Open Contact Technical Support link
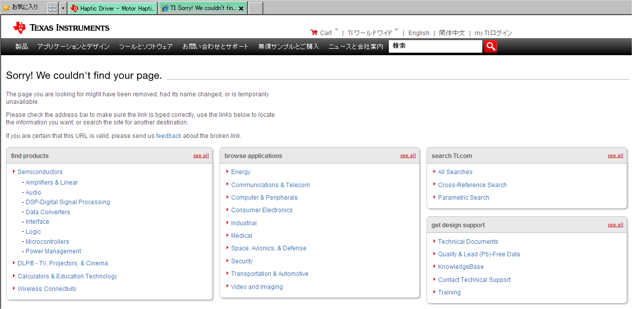 coord(474,280)
